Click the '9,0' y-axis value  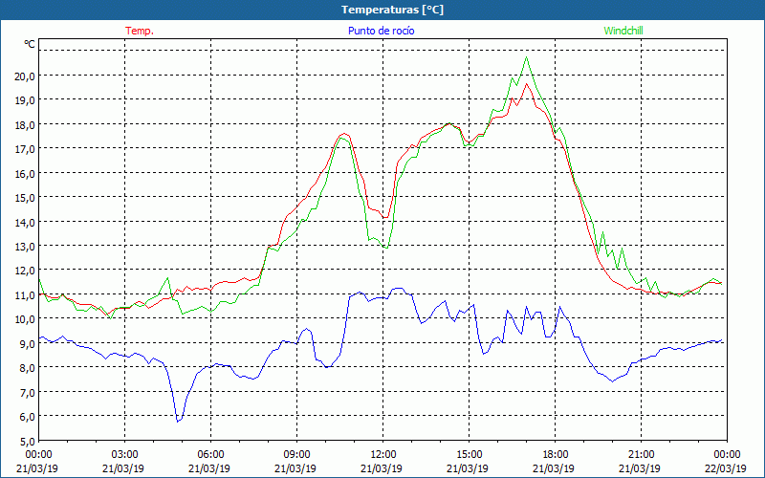28,343
